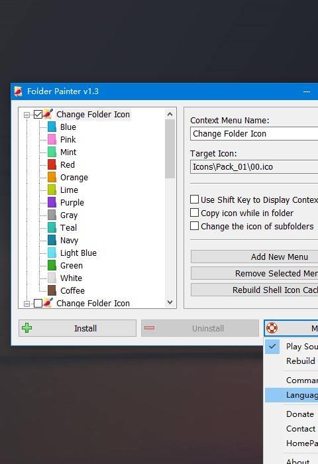Image resolution: width=318 pixels, height=464 pixels.
Task: Click the purple folder color icon
Action: click(x=52, y=202)
